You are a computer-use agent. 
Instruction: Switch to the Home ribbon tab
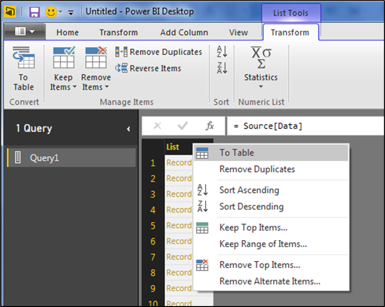pos(68,33)
